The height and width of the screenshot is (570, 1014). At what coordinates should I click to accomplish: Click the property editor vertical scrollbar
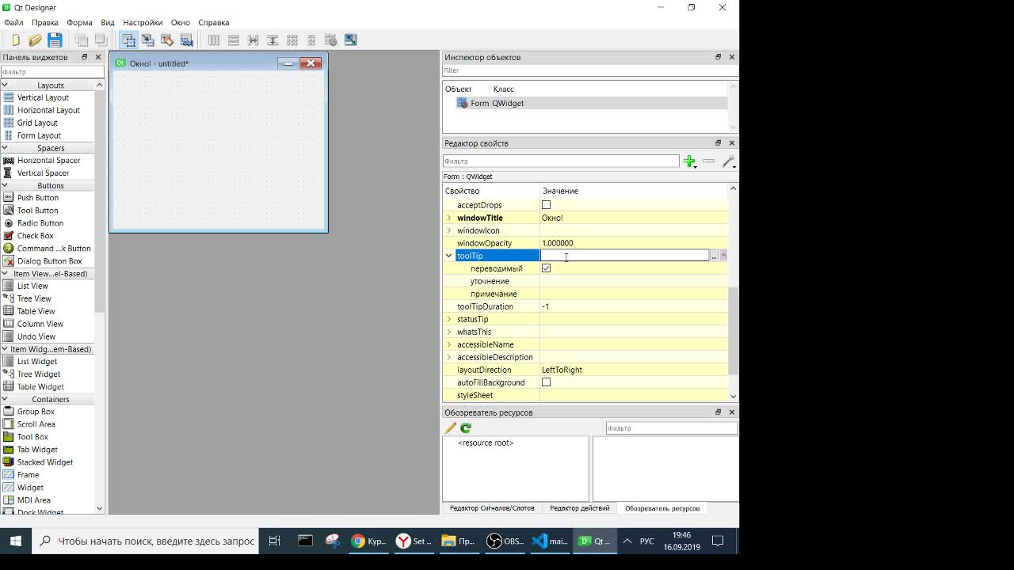pos(733,331)
